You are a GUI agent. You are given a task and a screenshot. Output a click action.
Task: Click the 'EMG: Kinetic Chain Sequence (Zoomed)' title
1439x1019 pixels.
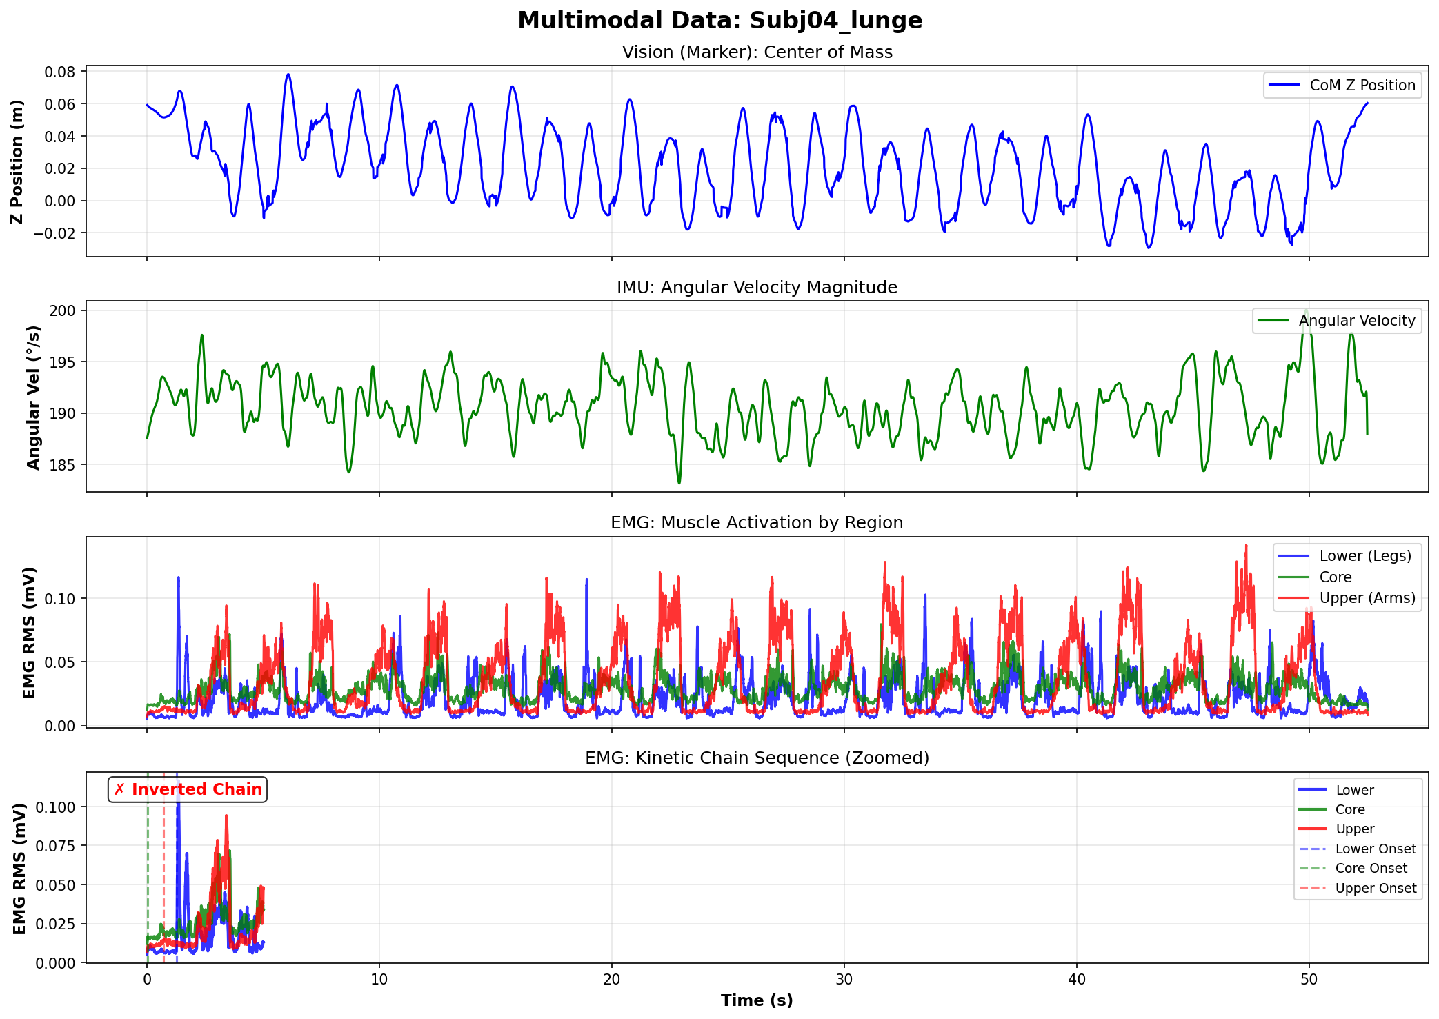pyautogui.click(x=757, y=758)
